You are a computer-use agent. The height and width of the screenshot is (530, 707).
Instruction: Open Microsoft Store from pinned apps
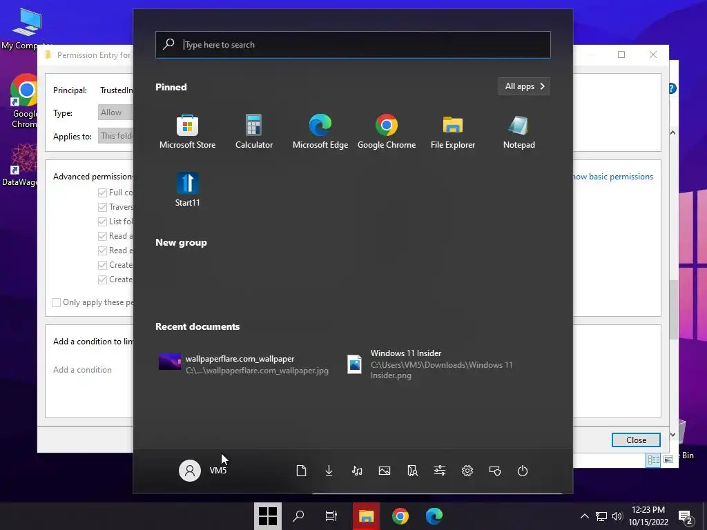(x=187, y=131)
